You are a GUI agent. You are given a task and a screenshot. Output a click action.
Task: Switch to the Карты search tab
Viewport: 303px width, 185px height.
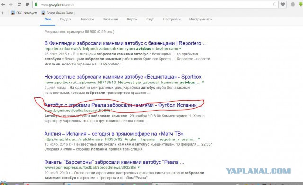tap(132, 19)
